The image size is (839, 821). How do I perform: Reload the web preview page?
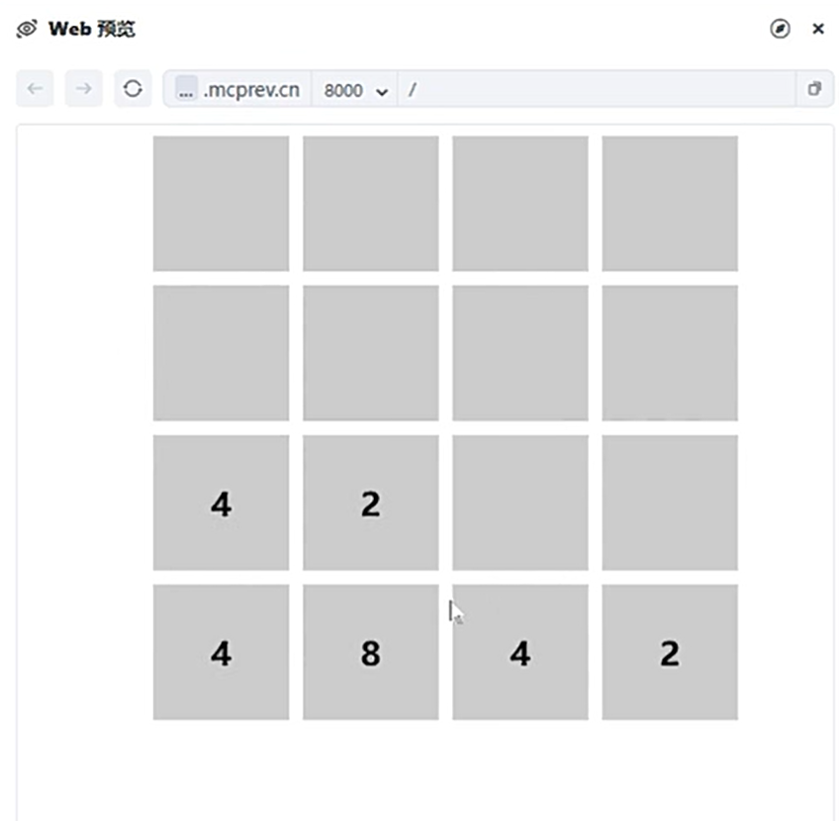tap(133, 89)
